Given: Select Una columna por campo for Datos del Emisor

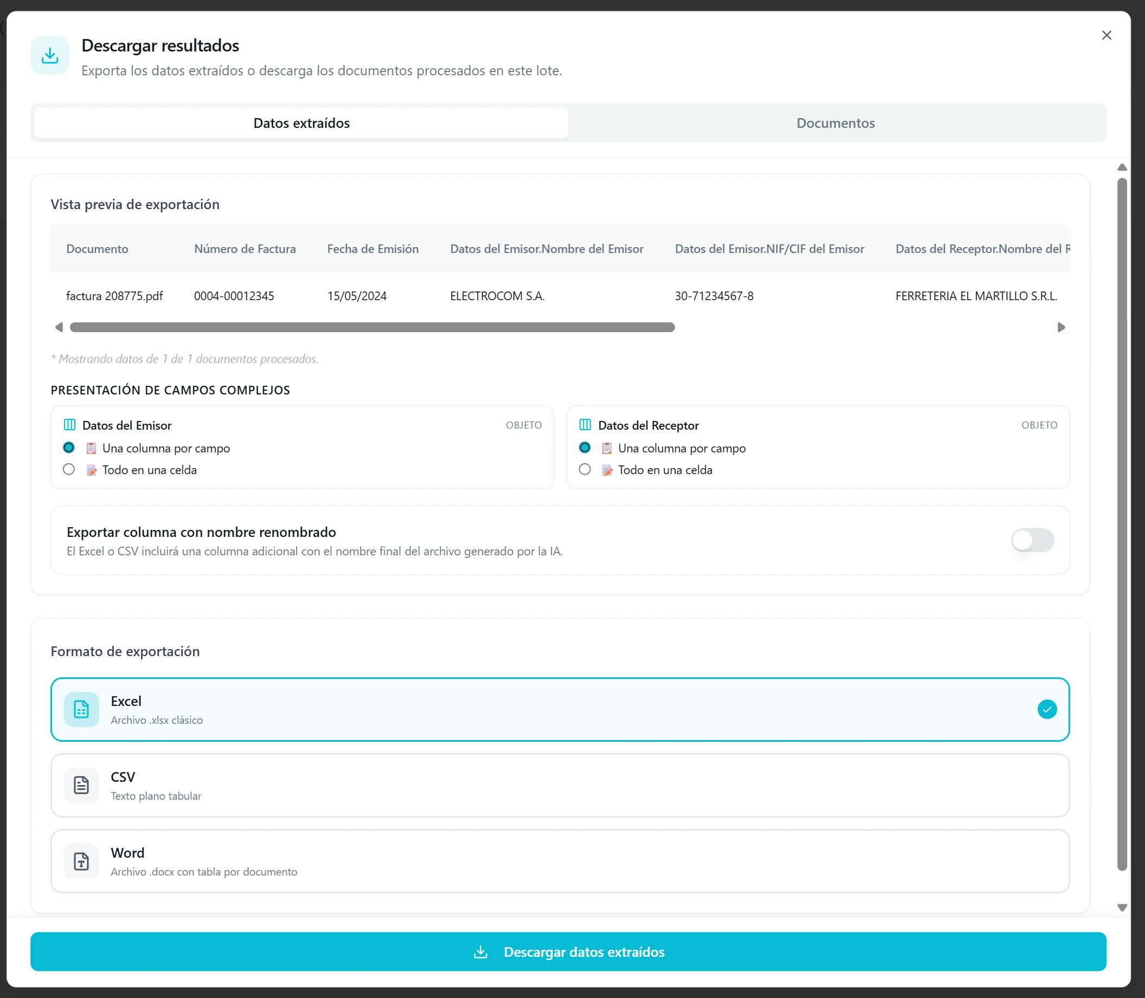Looking at the screenshot, I should 68,448.
